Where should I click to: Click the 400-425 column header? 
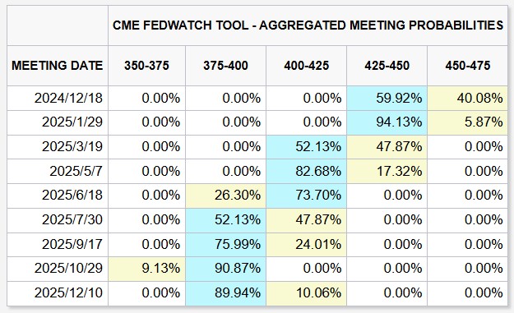[x=306, y=66]
